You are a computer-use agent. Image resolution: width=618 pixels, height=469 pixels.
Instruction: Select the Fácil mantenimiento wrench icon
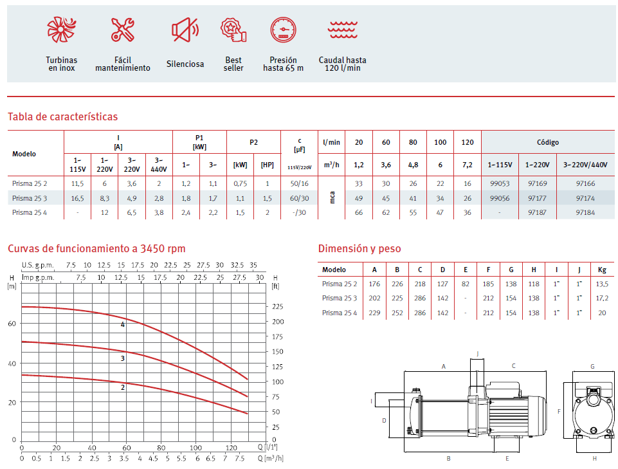point(122,30)
